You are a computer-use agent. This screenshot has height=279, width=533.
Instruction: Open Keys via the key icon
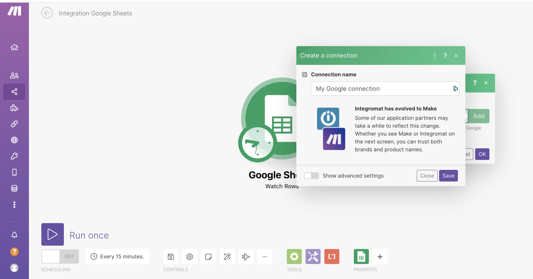point(14,156)
